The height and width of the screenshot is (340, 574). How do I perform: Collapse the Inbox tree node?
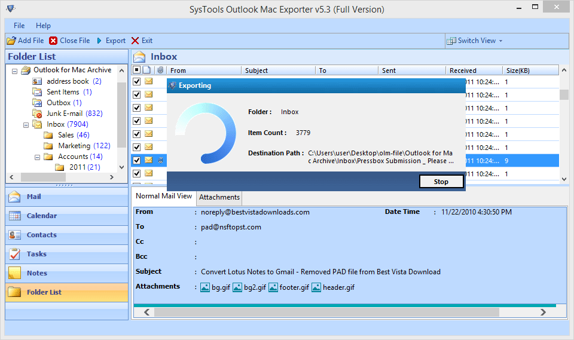[x=26, y=125]
